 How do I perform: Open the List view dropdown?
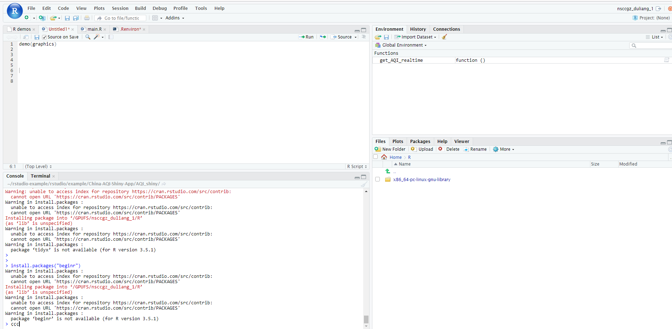[x=655, y=37]
